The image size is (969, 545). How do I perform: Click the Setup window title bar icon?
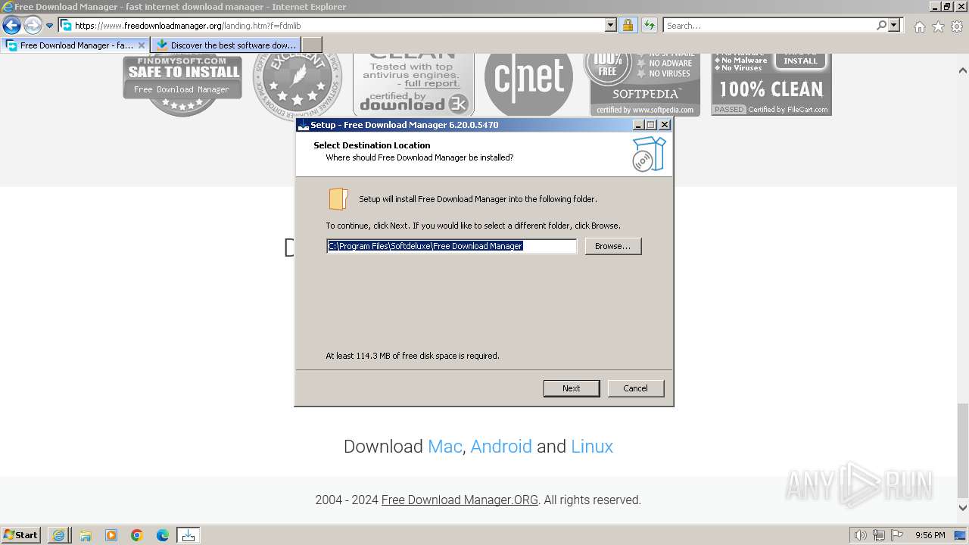[303, 125]
